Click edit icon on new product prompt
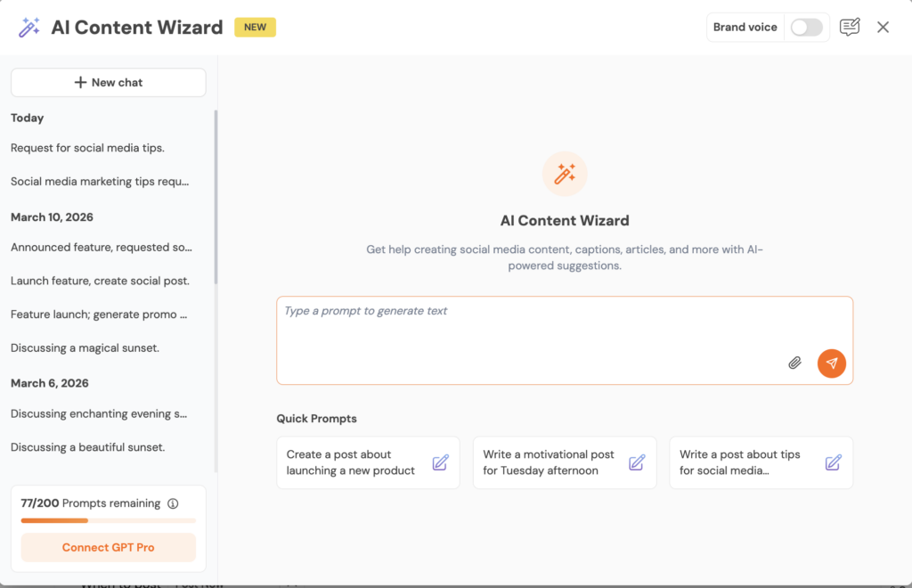This screenshot has height=588, width=912. (x=440, y=462)
